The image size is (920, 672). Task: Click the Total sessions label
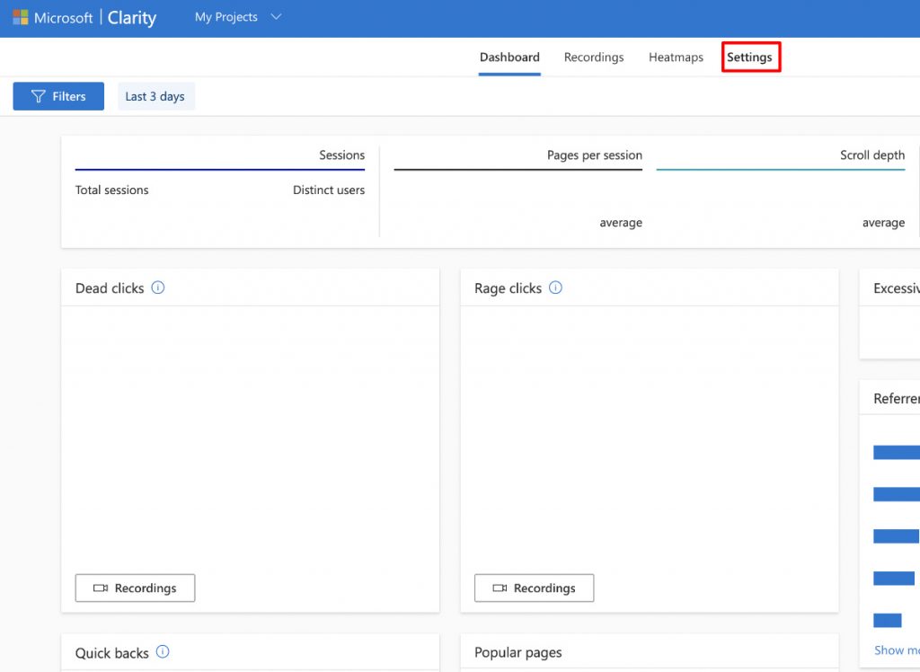[x=112, y=190]
